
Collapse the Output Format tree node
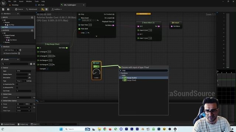point(4,36)
